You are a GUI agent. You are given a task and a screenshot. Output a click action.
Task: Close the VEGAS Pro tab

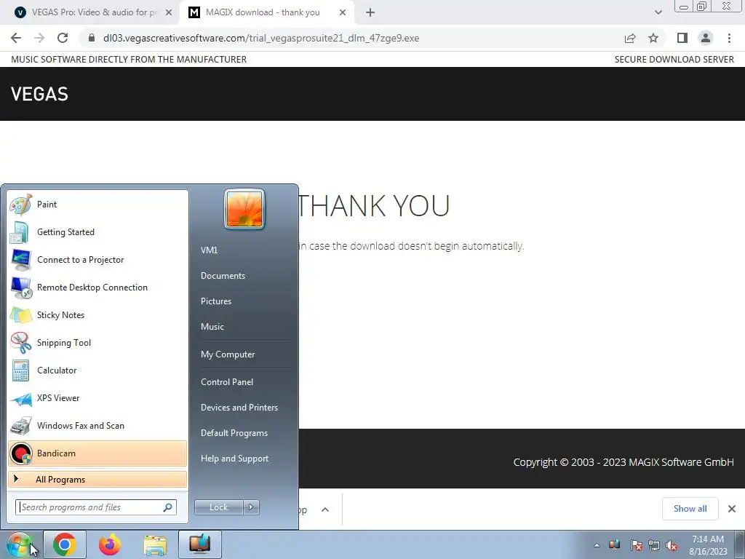169,12
